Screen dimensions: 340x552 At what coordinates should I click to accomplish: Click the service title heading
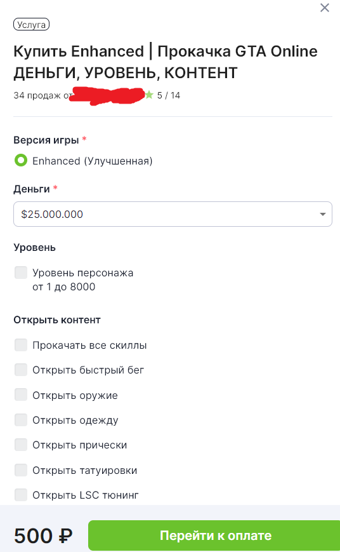coord(166,62)
